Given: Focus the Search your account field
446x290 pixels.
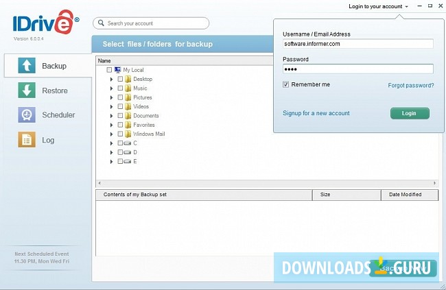Looking at the screenshot, I should pos(151,23).
